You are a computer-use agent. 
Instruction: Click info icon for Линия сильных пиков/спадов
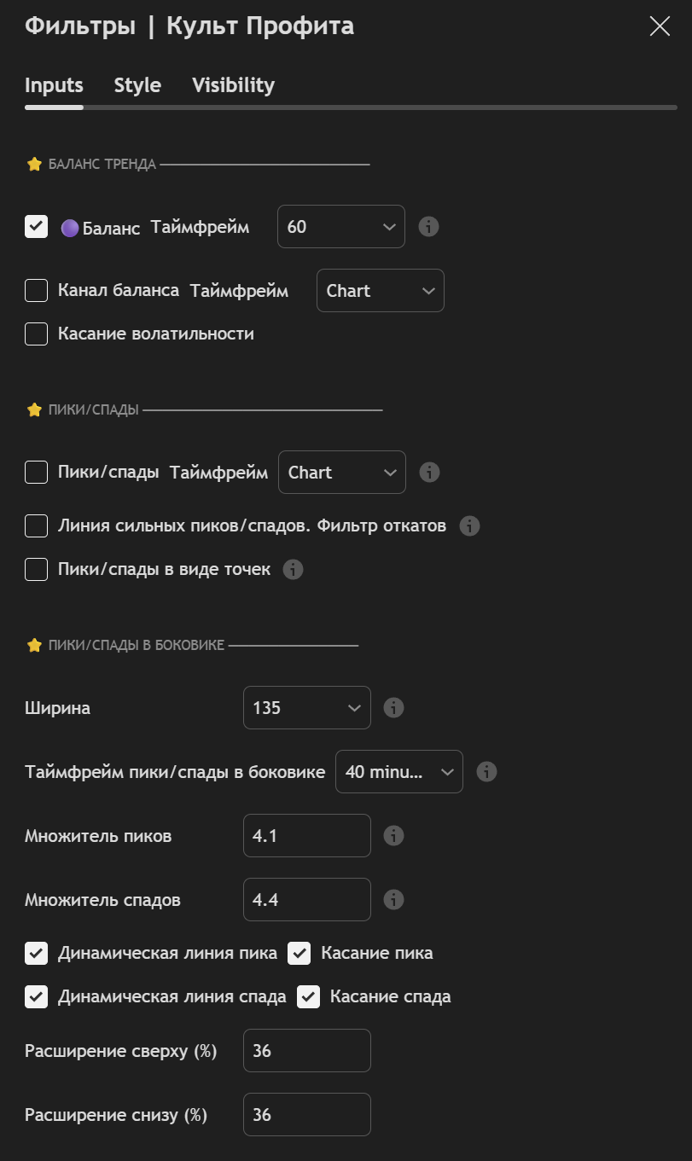pyautogui.click(x=469, y=526)
